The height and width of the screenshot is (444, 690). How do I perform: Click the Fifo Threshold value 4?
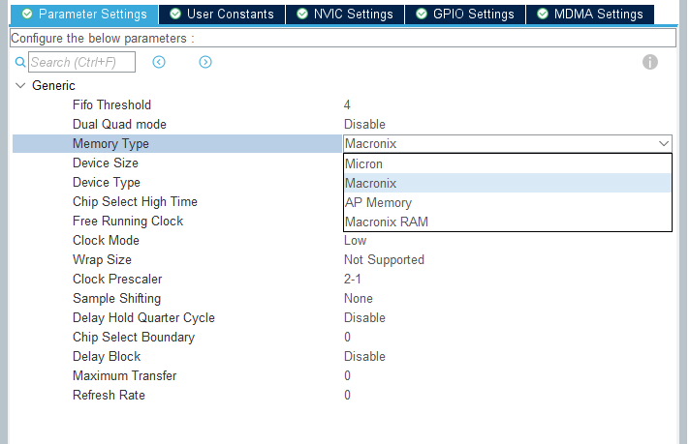347,105
